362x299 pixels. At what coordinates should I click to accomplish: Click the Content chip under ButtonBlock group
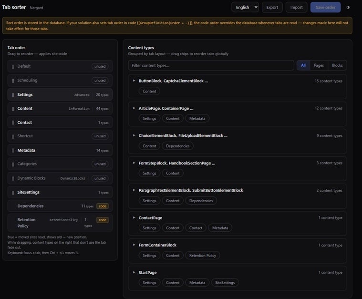coord(149,91)
